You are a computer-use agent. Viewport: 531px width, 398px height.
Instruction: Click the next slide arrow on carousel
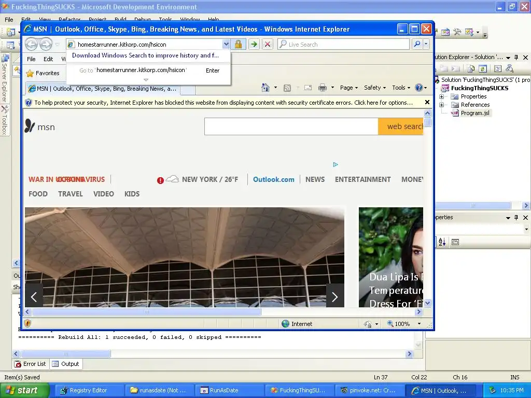coord(335,297)
